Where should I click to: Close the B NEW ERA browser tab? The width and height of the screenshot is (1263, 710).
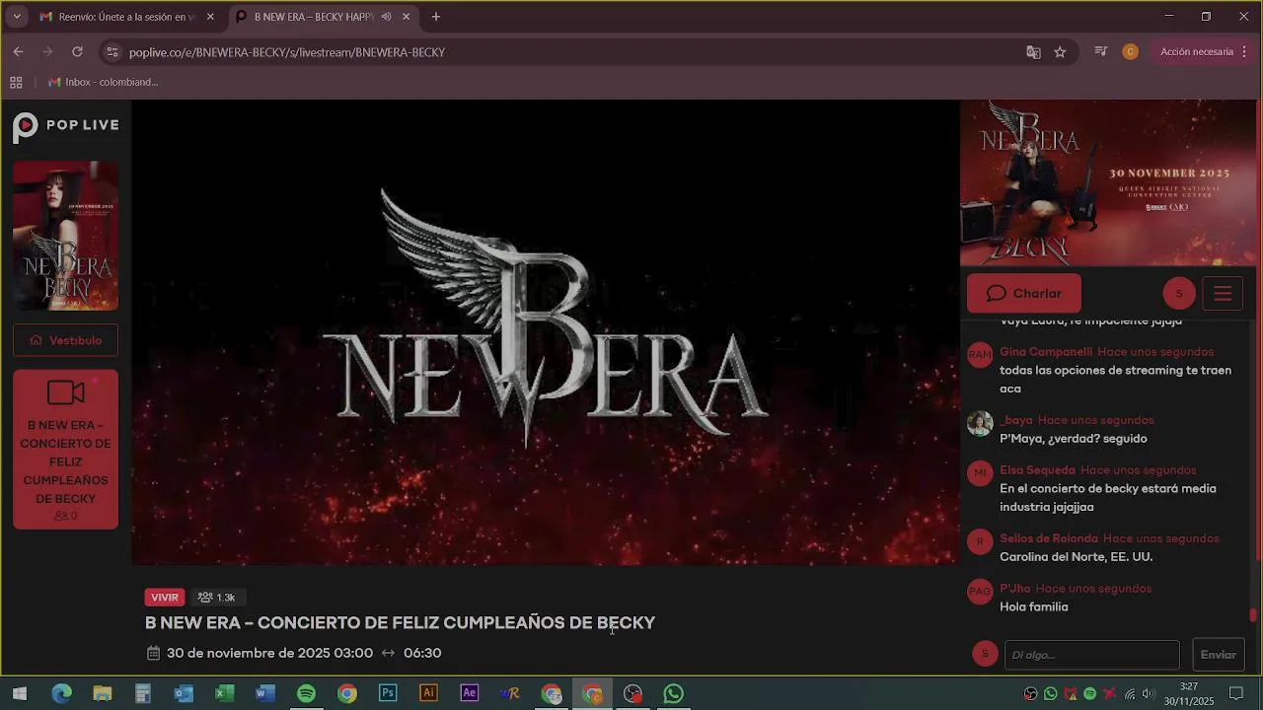[x=406, y=17]
